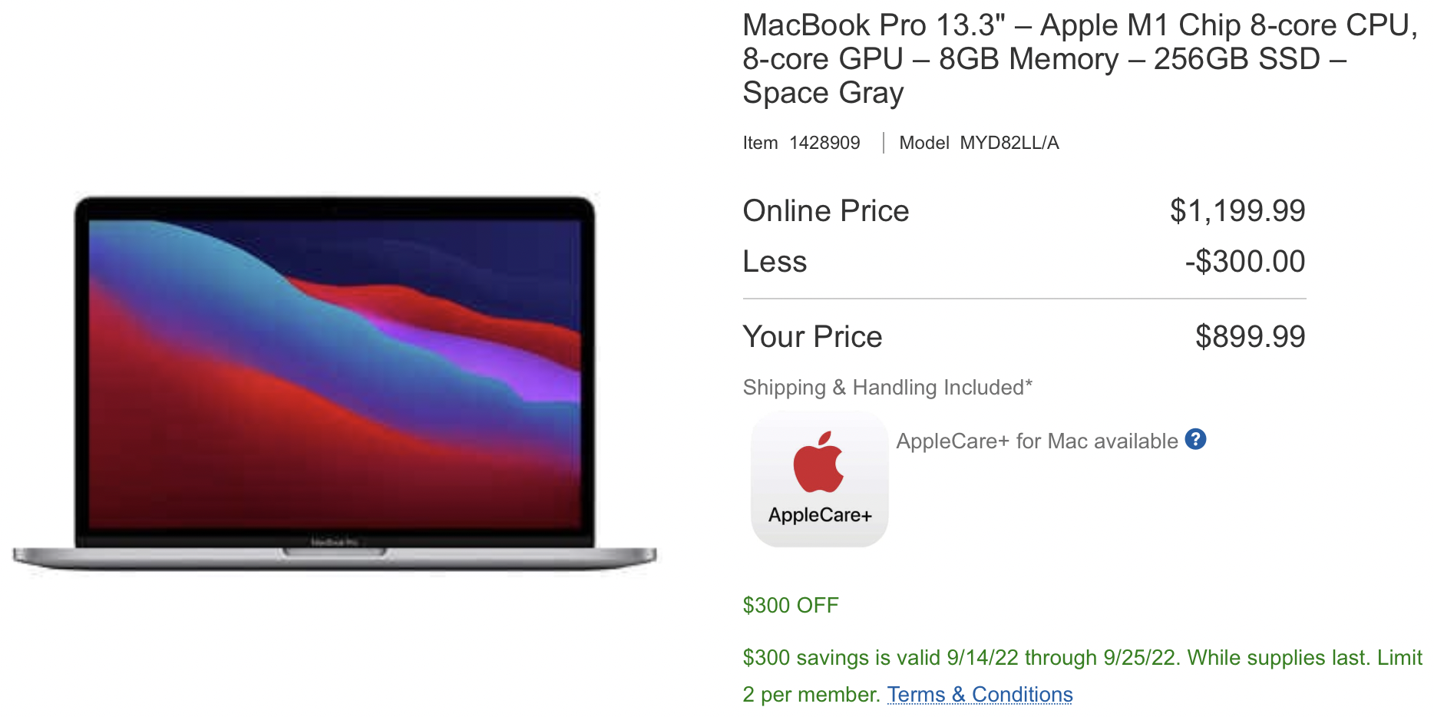
Task: Click the $899.99 final price
Action: 1251,337
